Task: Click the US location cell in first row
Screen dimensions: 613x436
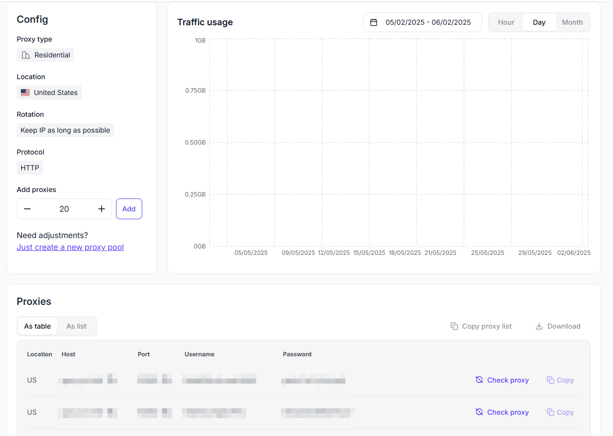Action: [32, 380]
